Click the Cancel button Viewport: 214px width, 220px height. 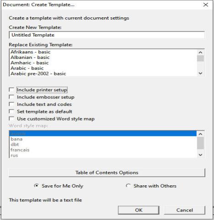coord(185,210)
